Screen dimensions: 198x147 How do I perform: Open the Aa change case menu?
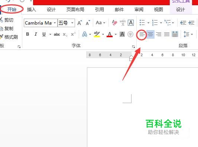(x=100, y=23)
